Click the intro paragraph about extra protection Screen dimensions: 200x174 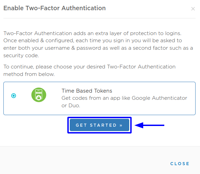[98, 44]
